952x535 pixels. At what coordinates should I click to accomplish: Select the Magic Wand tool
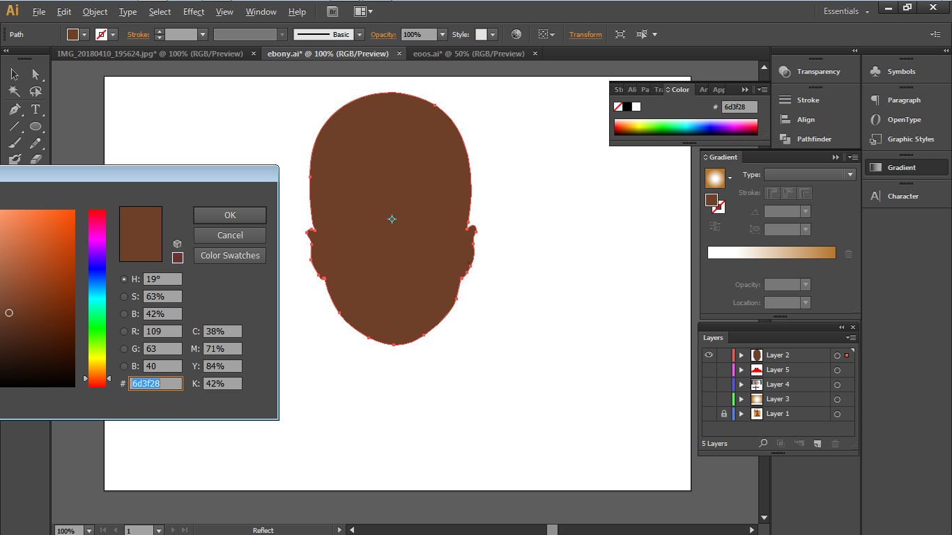point(15,92)
